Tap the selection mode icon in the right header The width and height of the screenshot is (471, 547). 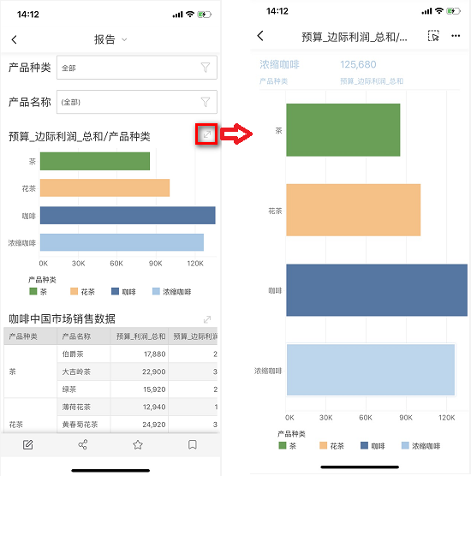tap(433, 36)
